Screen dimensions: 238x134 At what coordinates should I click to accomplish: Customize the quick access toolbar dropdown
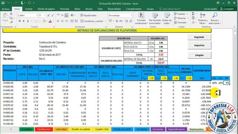(x=34, y=3)
